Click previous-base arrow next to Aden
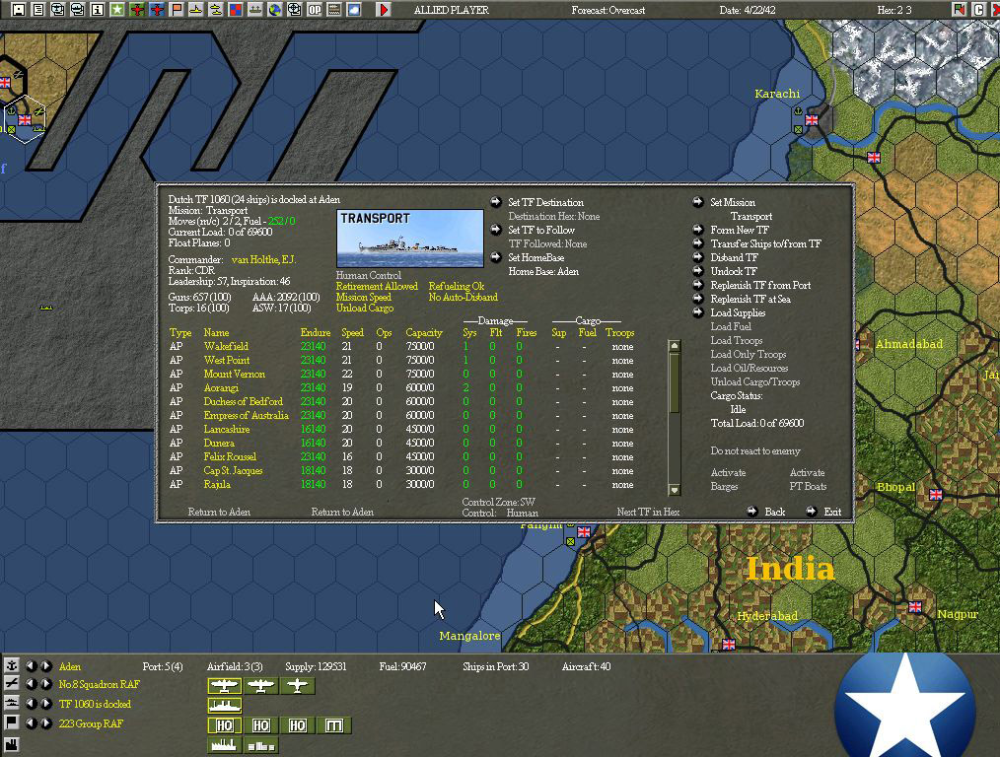 click(32, 666)
